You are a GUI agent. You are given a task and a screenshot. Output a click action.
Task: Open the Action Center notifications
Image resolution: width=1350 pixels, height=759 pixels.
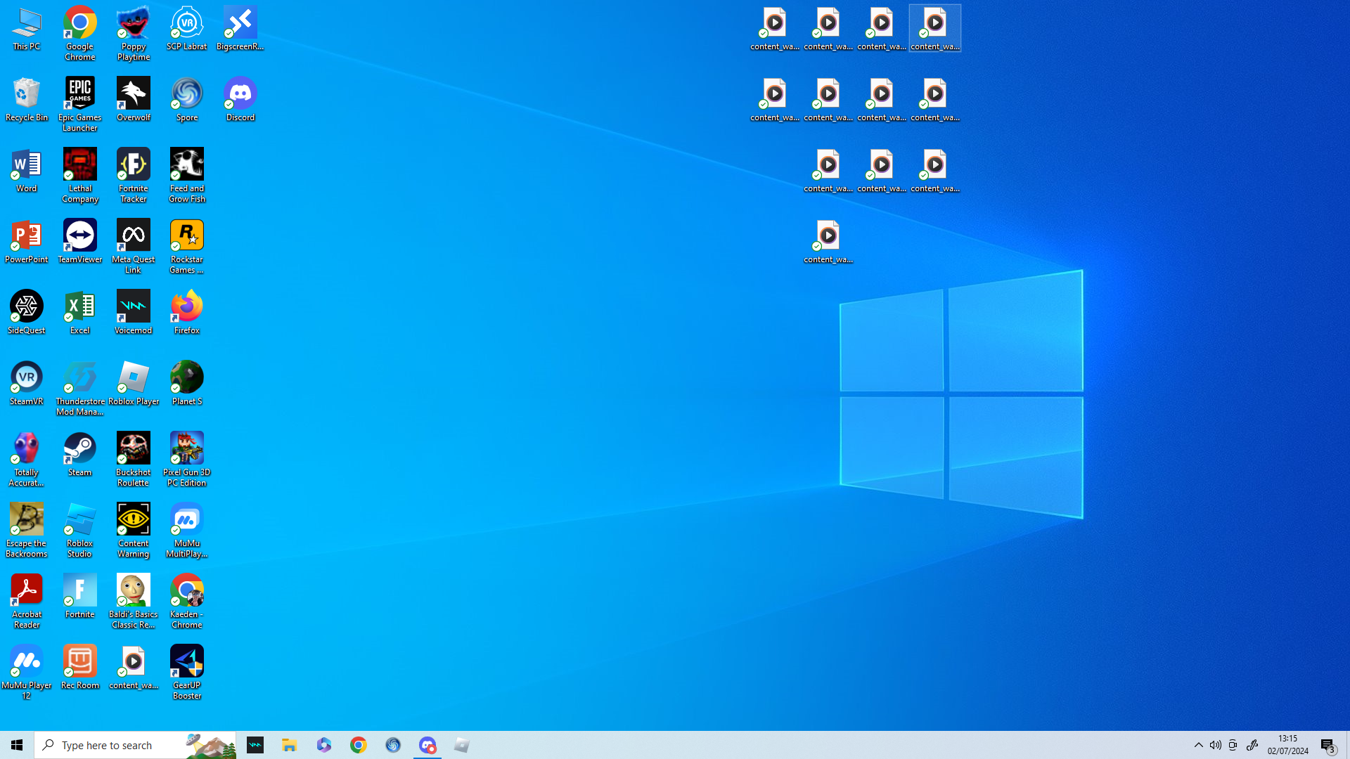click(1328, 745)
